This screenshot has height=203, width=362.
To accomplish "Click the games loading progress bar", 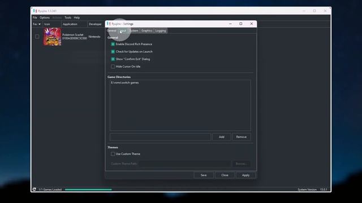I will click(88, 189).
